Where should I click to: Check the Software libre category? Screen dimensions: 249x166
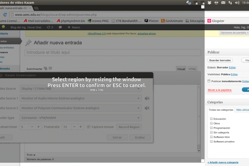[x=211, y=137]
